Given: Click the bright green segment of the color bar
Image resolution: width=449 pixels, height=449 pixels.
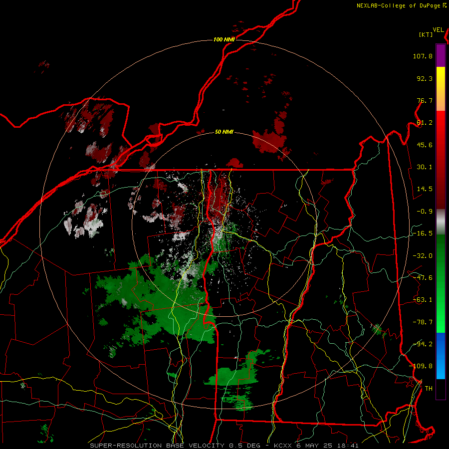Looking at the screenshot, I should click(x=441, y=283).
